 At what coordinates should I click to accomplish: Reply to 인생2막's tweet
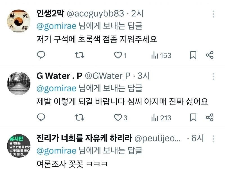[41, 55]
